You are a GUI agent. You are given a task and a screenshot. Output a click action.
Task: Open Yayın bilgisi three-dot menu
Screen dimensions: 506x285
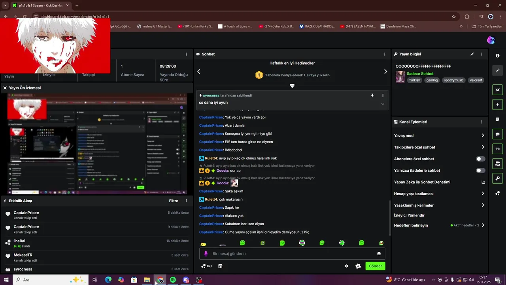[x=481, y=54]
